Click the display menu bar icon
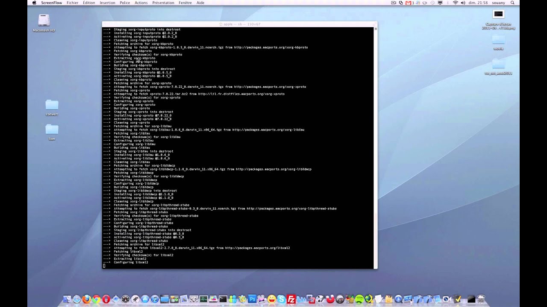 coord(440,3)
